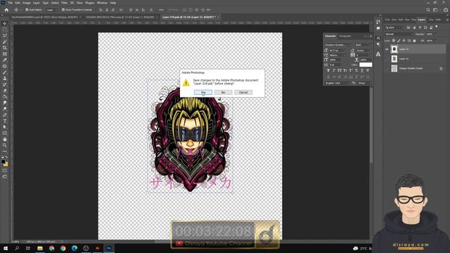Open the Glyphs panel dock icon
Viewport: 450px width, 253px height.
(378, 54)
